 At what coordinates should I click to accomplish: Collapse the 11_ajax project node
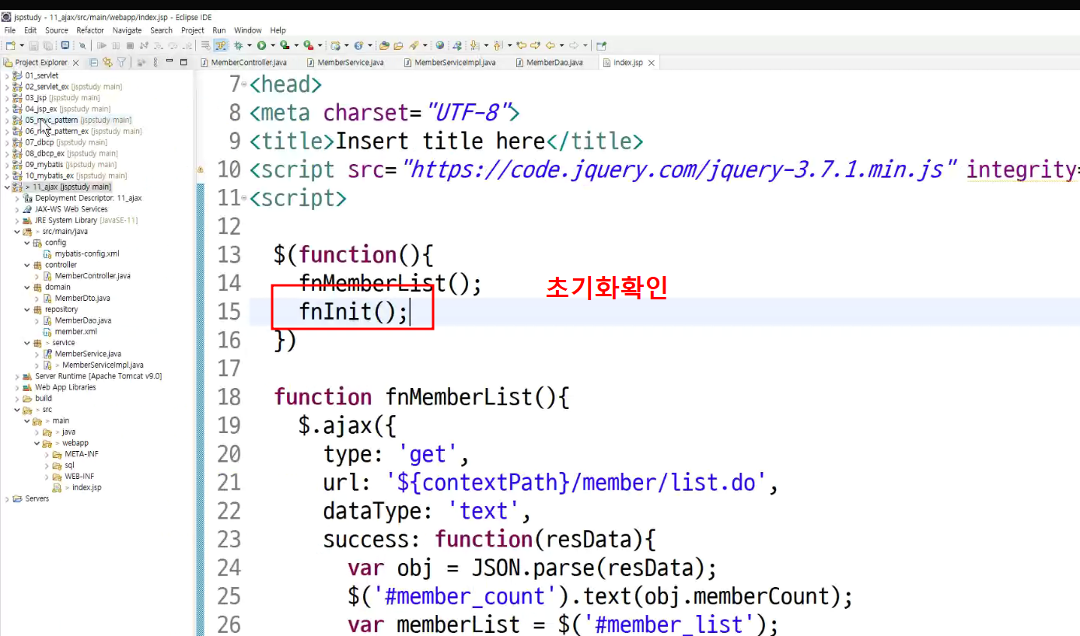coord(7,187)
